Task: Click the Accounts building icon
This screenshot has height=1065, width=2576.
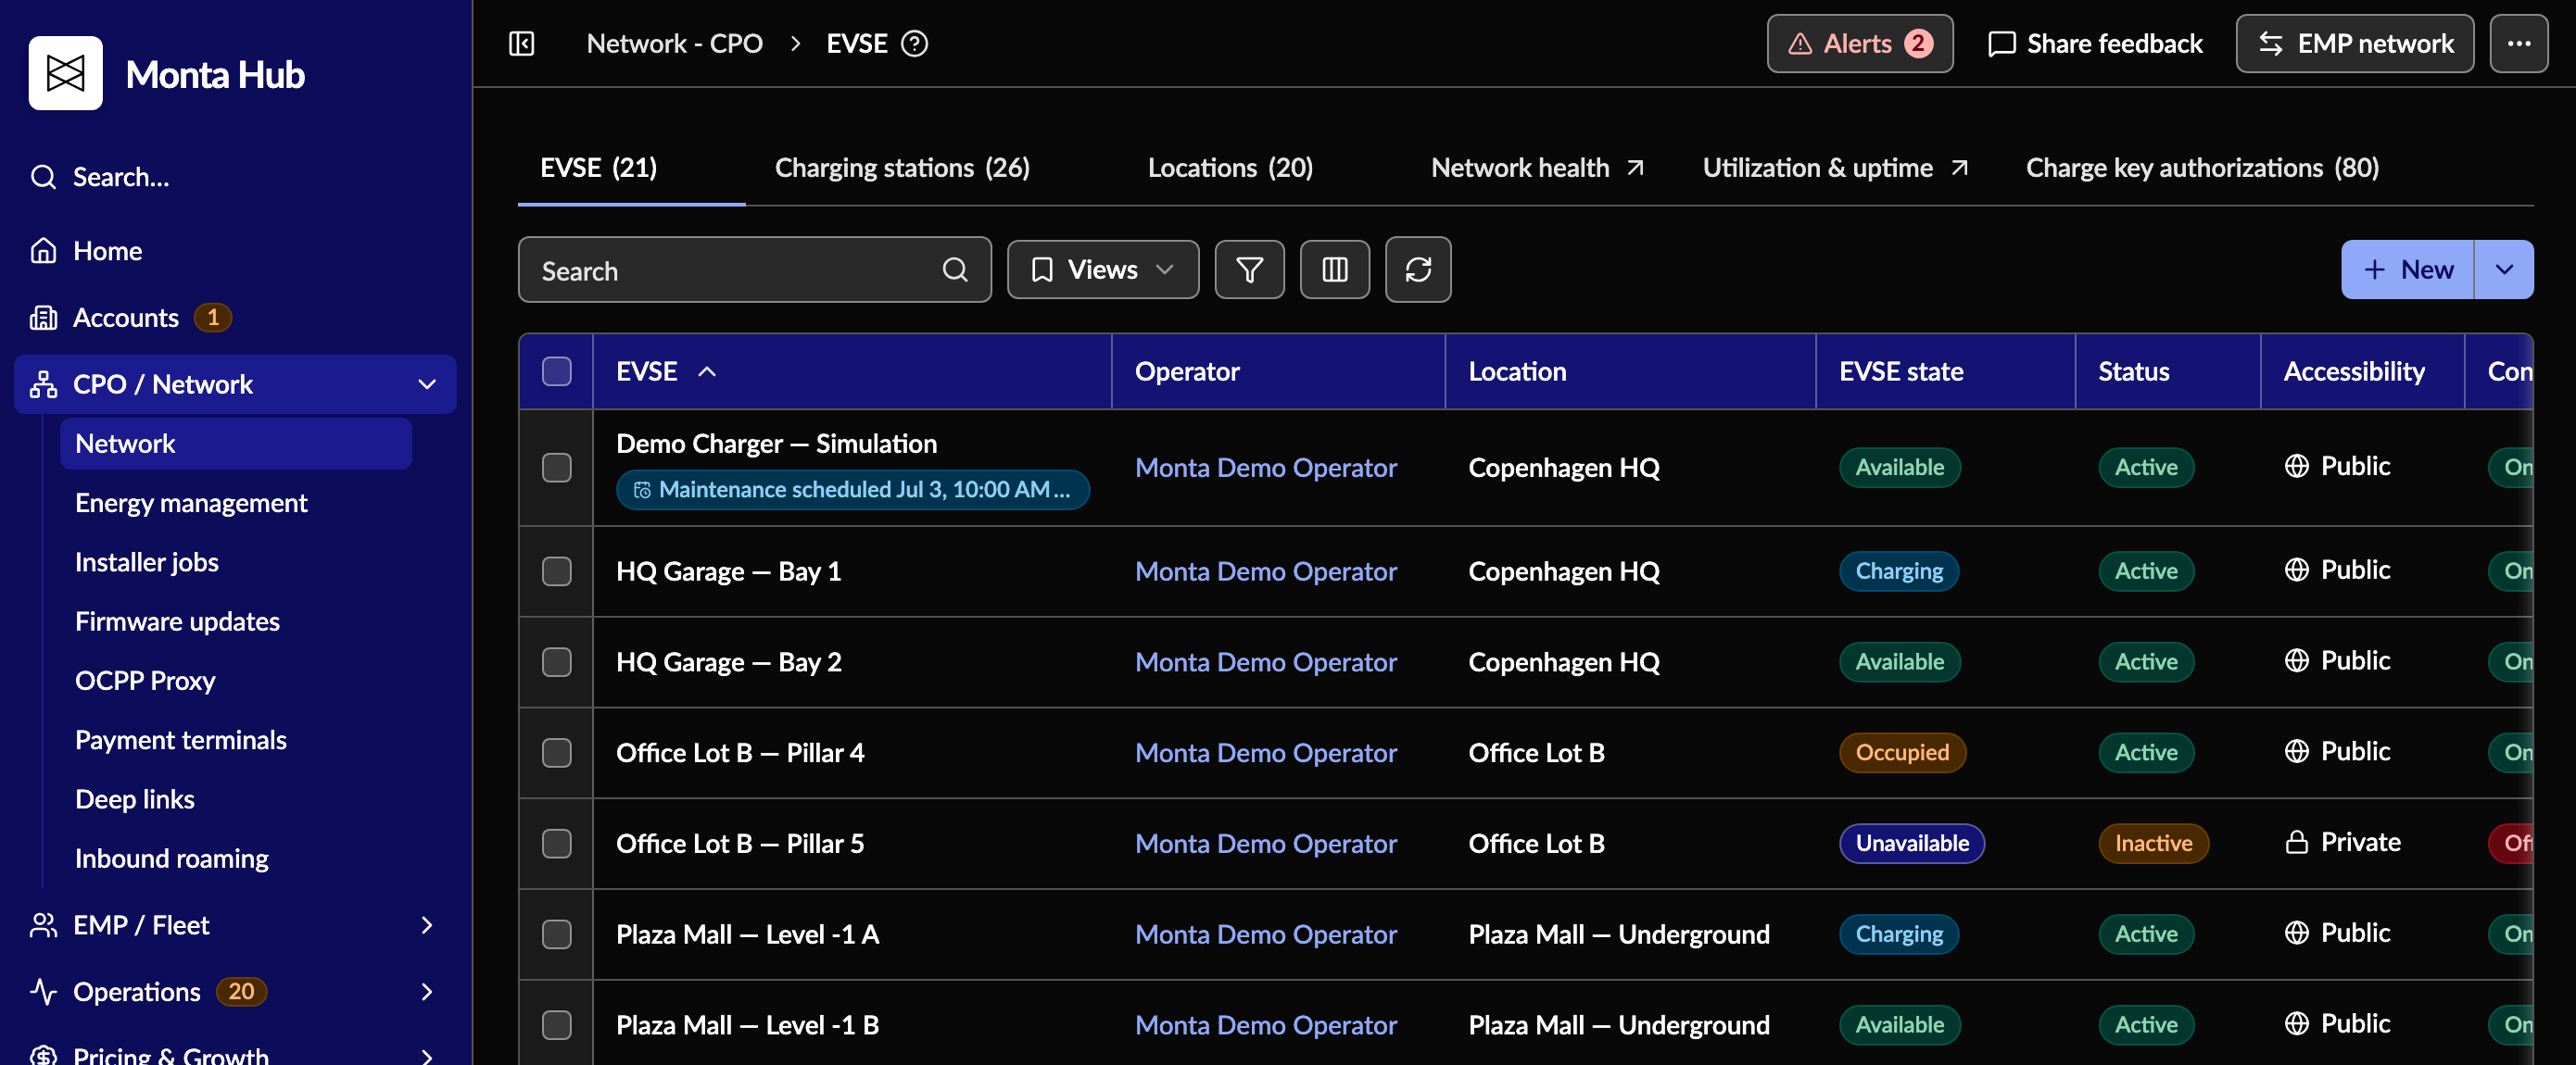Action: click(x=43, y=318)
